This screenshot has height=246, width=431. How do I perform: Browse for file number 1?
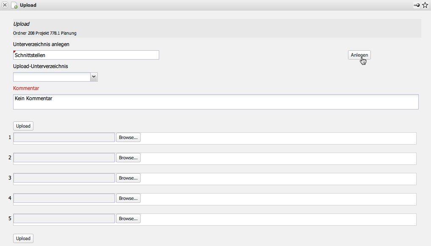pos(128,137)
